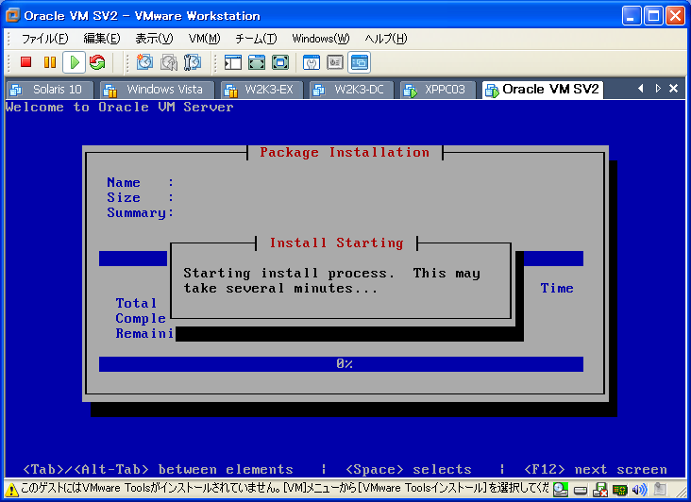Click the red Power Off stop icon
This screenshot has width=691, height=502.
point(26,62)
